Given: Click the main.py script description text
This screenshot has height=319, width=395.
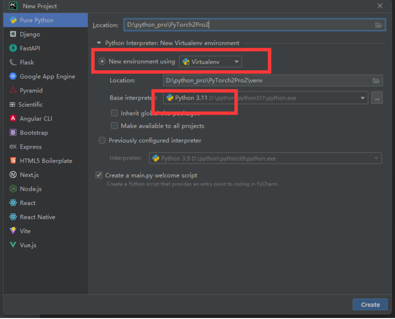Looking at the screenshot, I should (193, 184).
